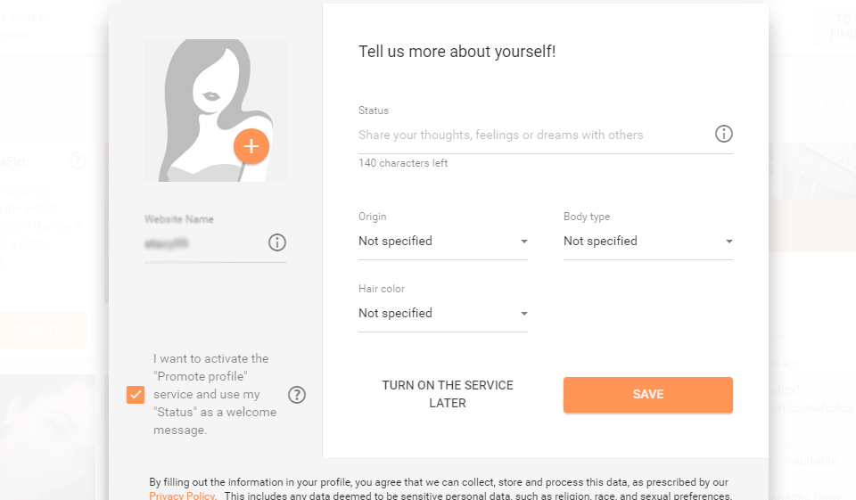Focus the Status text input field
The width and height of the screenshot is (856, 500).
click(x=531, y=135)
